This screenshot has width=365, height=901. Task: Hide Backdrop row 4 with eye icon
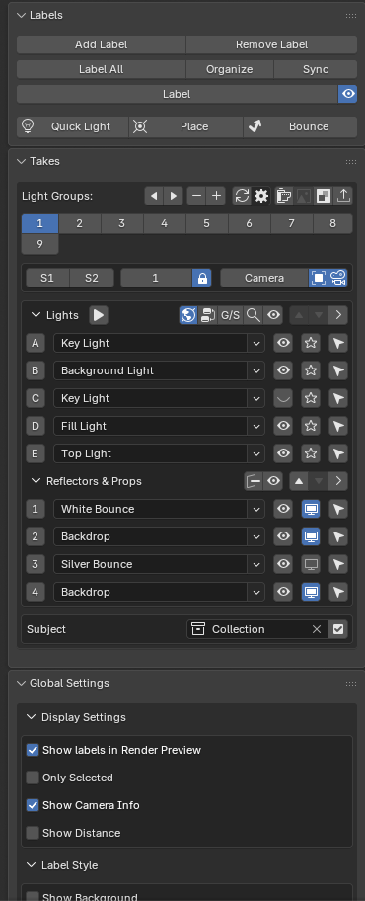tap(283, 591)
